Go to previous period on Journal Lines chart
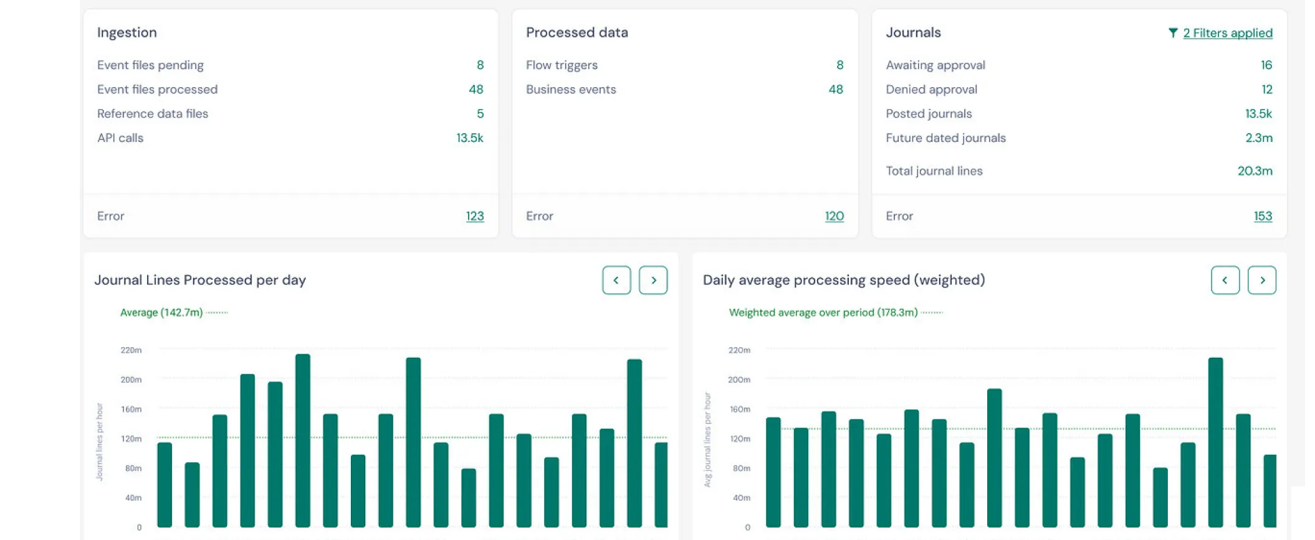Screen dimensions: 1315x540 616,280
